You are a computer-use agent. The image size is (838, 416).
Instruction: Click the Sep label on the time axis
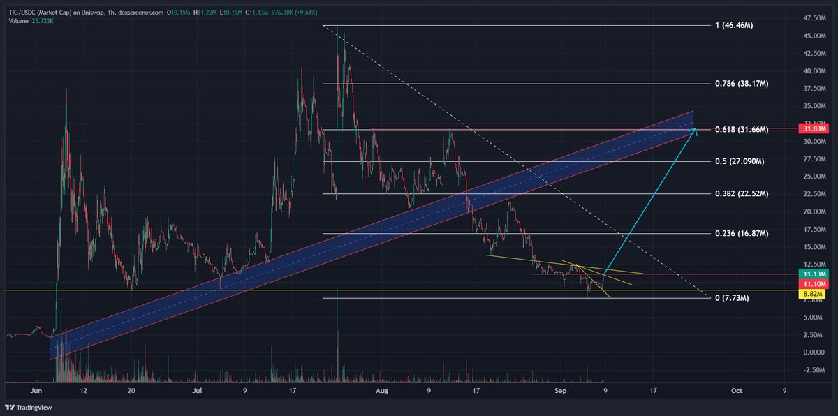[x=560, y=391]
